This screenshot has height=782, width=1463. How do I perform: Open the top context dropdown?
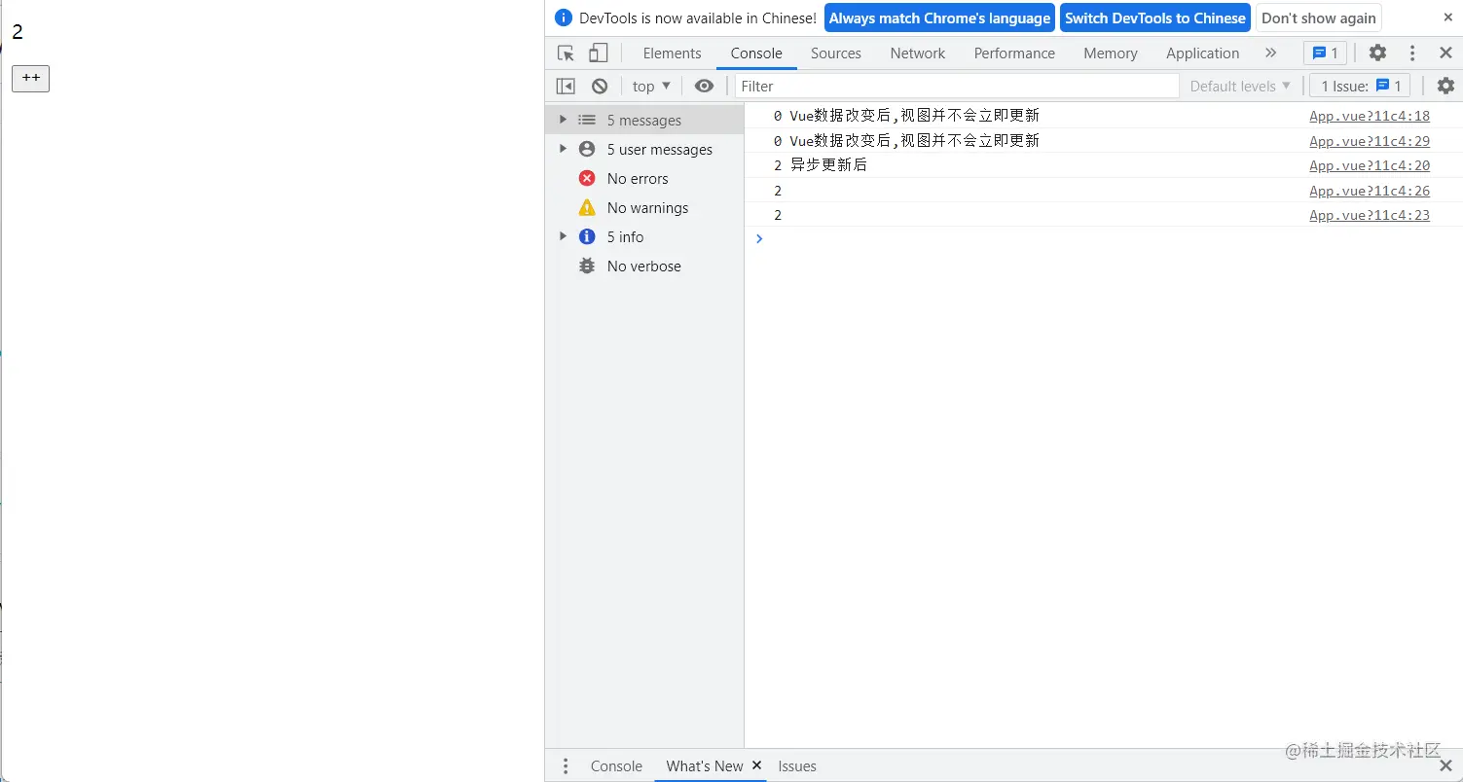pos(651,87)
